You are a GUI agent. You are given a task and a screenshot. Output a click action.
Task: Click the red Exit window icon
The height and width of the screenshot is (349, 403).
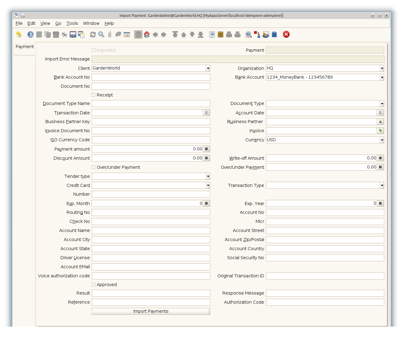tap(286, 34)
